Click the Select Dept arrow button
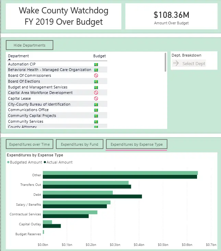This screenshot has height=251, width=221. tap(189, 63)
